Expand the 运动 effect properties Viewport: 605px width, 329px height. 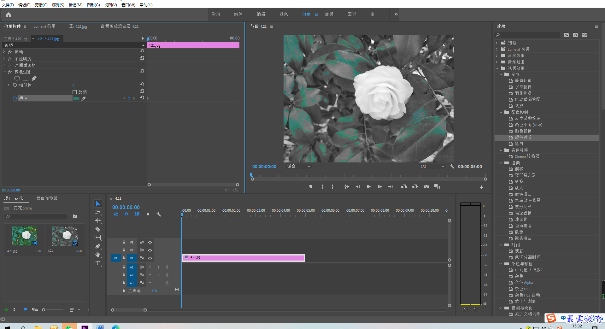coord(4,52)
